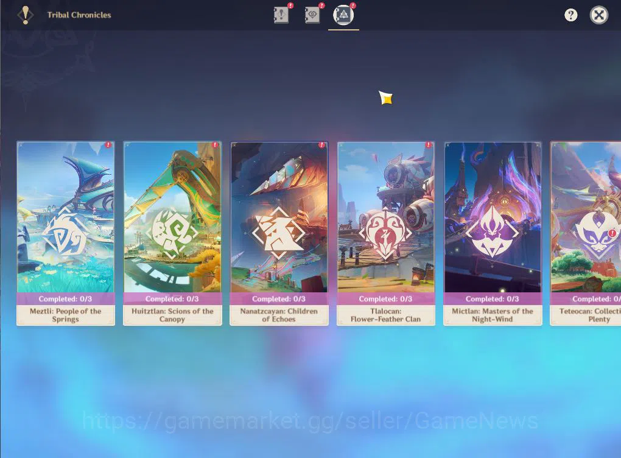The width and height of the screenshot is (621, 458).
Task: Click "Tlalocan: Flower-Feather Clan" label
Action: (385, 315)
